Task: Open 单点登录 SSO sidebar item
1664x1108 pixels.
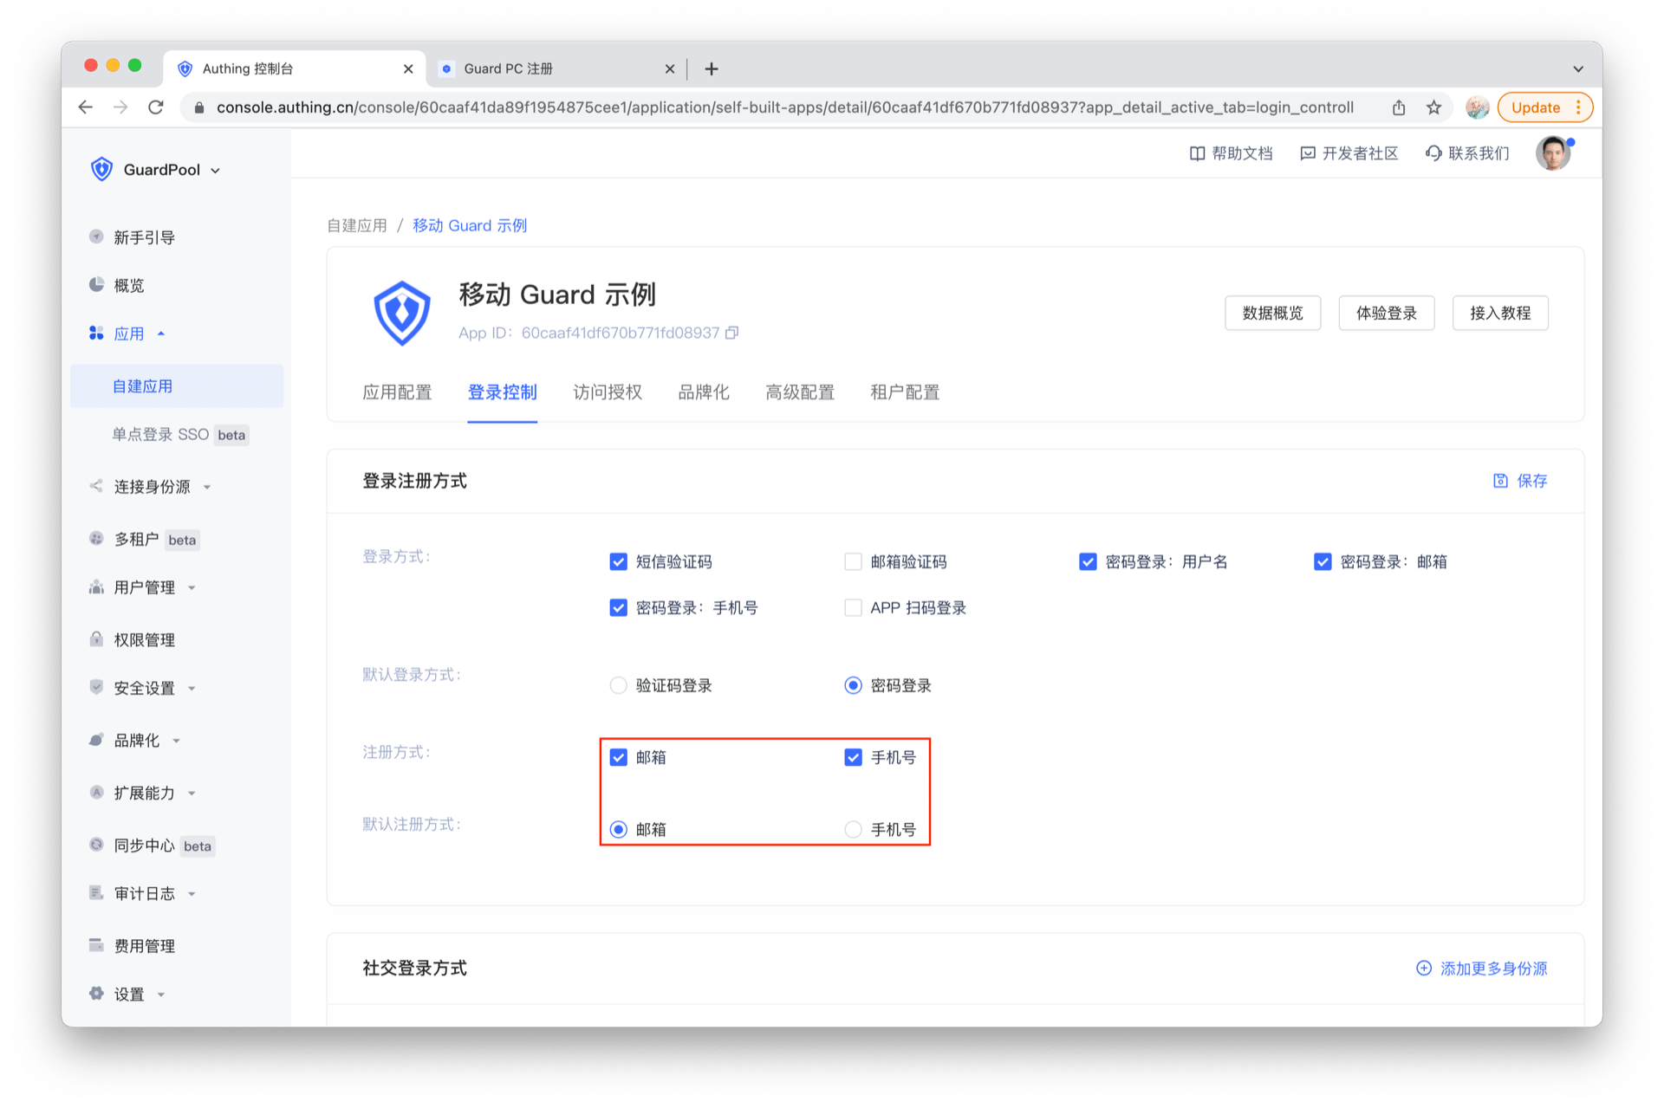Action: pos(161,435)
